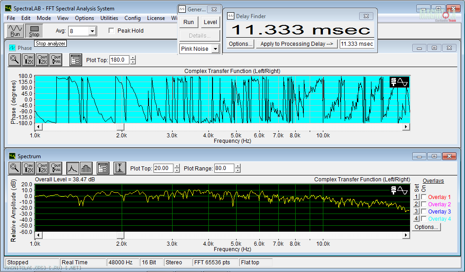465x272 pixels.
Task: Open Options in the Delay Finder window
Action: (241, 44)
